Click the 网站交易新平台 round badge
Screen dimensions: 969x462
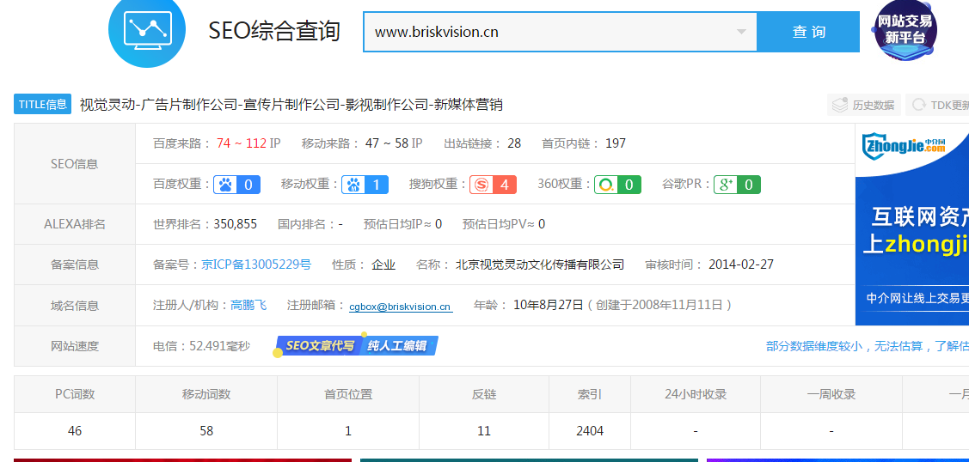(x=905, y=29)
